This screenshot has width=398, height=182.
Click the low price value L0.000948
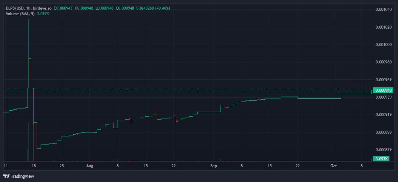[x=105, y=8]
